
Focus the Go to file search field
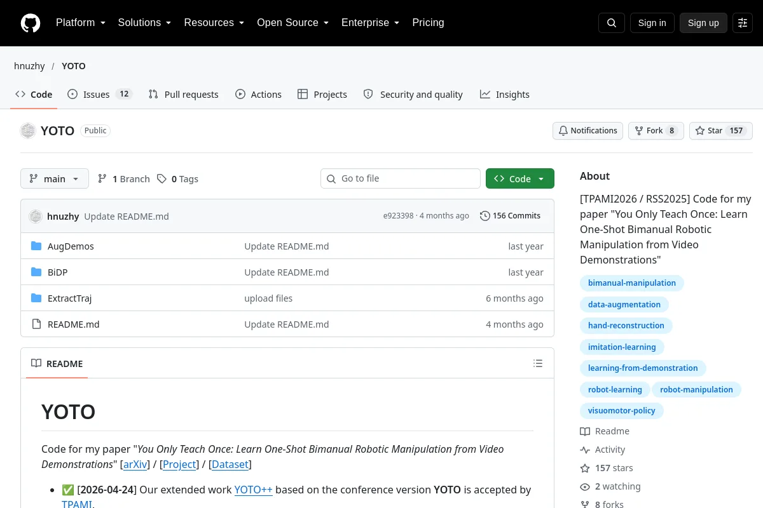401,178
